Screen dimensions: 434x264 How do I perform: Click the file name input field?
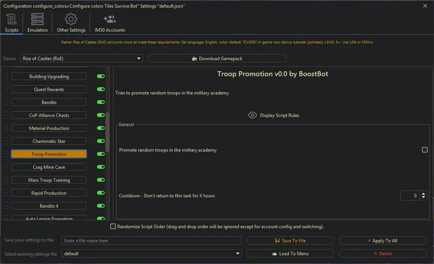click(151, 240)
